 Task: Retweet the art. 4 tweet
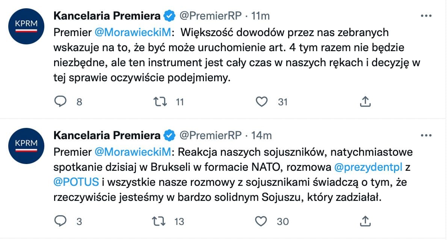(161, 101)
